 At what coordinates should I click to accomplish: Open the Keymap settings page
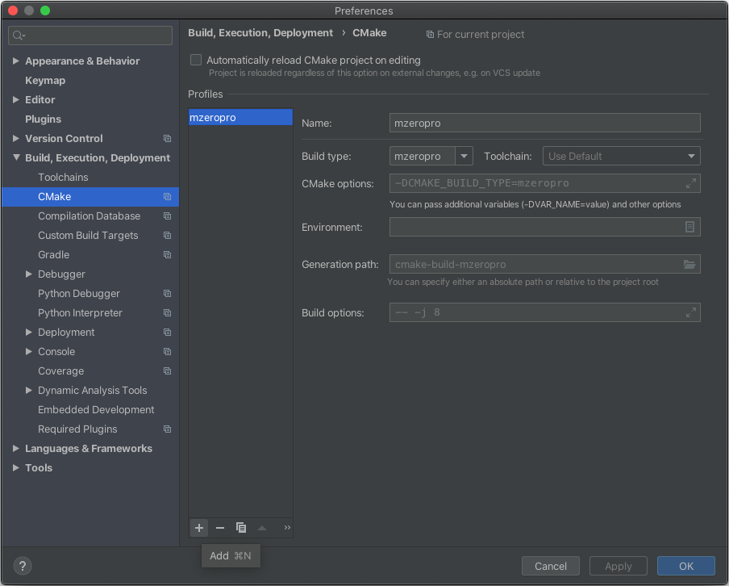[45, 81]
